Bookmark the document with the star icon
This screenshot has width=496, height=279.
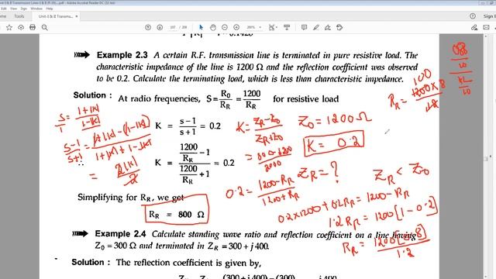(9, 28)
